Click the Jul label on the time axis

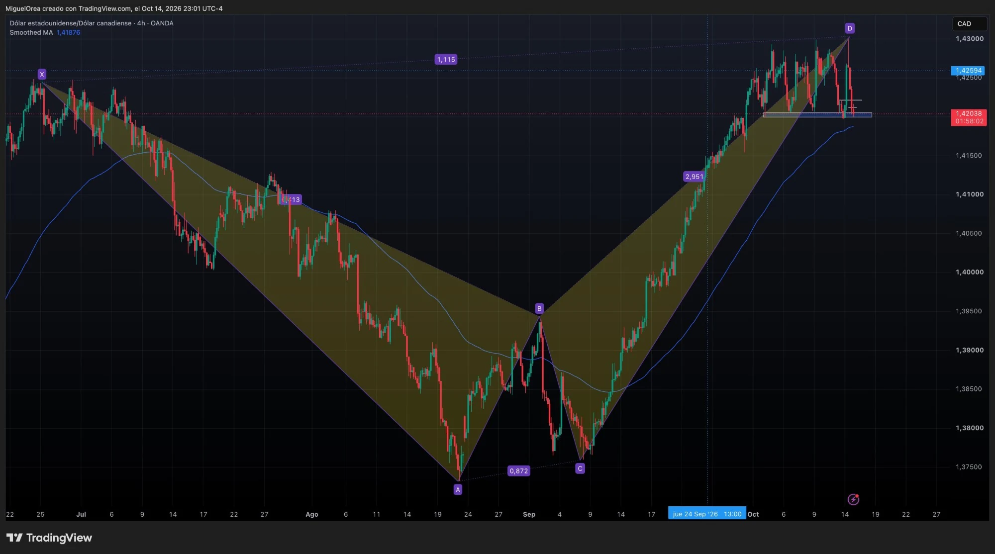coord(81,514)
